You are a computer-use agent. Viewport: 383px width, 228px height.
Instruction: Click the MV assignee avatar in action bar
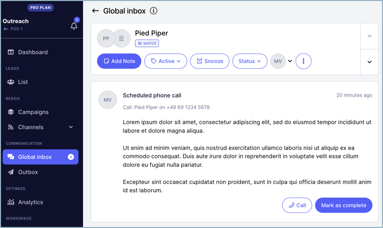(x=278, y=61)
